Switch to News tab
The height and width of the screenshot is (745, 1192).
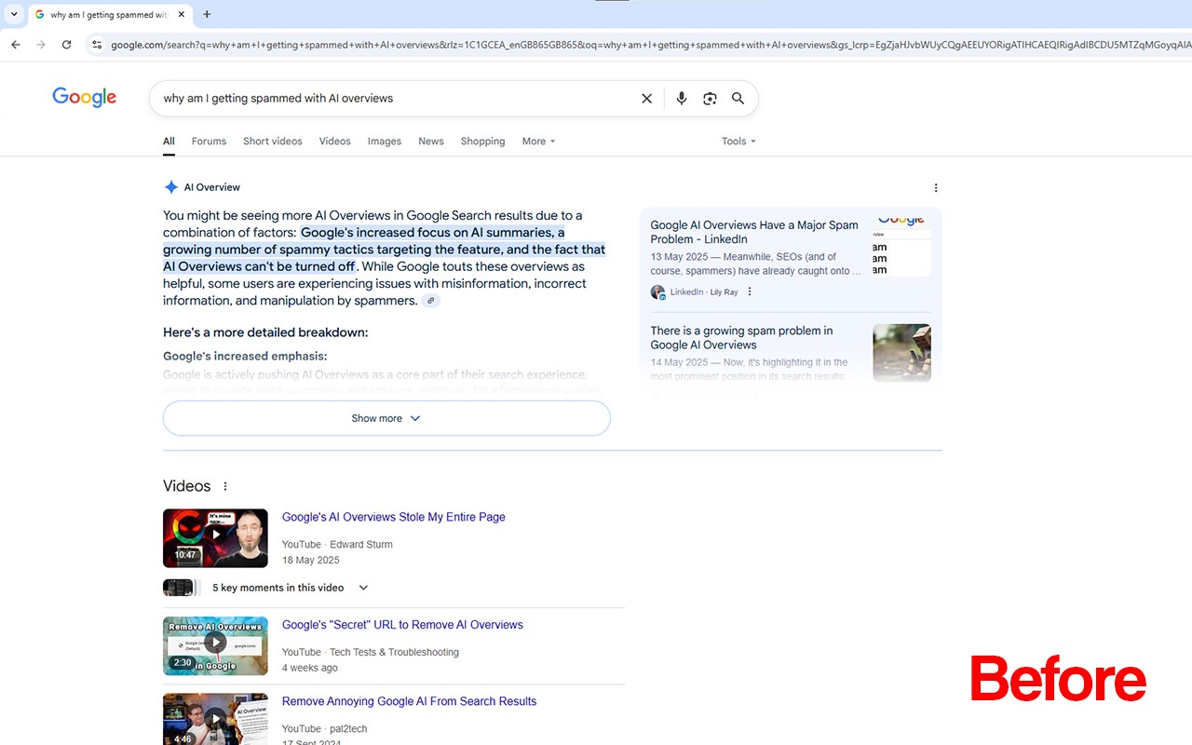pyautogui.click(x=431, y=142)
